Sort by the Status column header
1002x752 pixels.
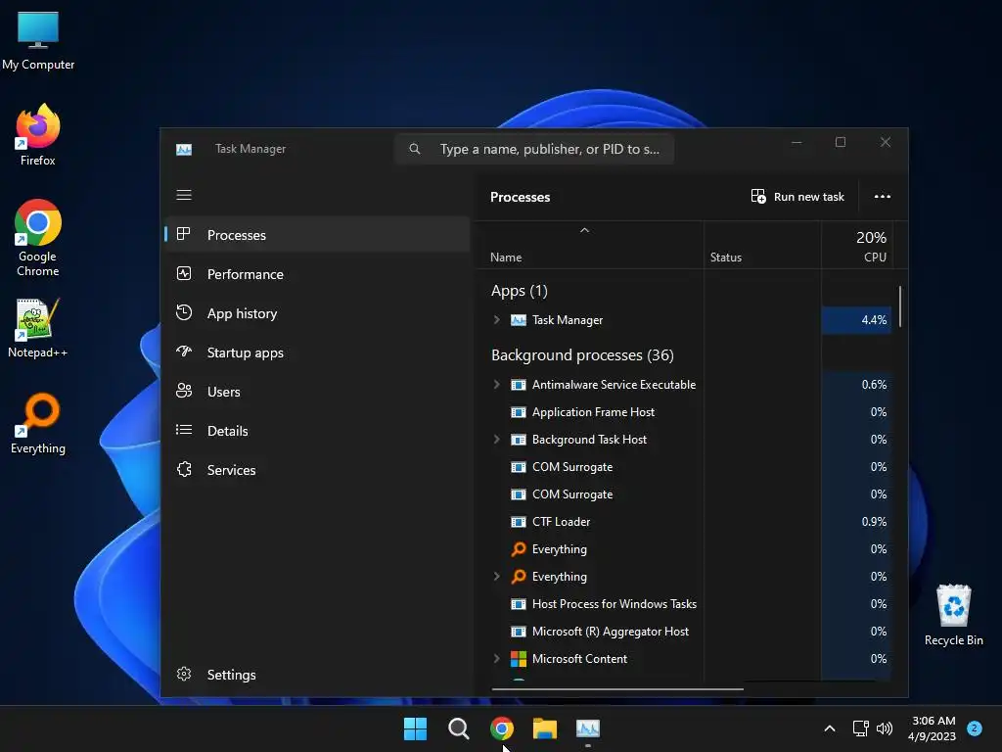click(726, 258)
